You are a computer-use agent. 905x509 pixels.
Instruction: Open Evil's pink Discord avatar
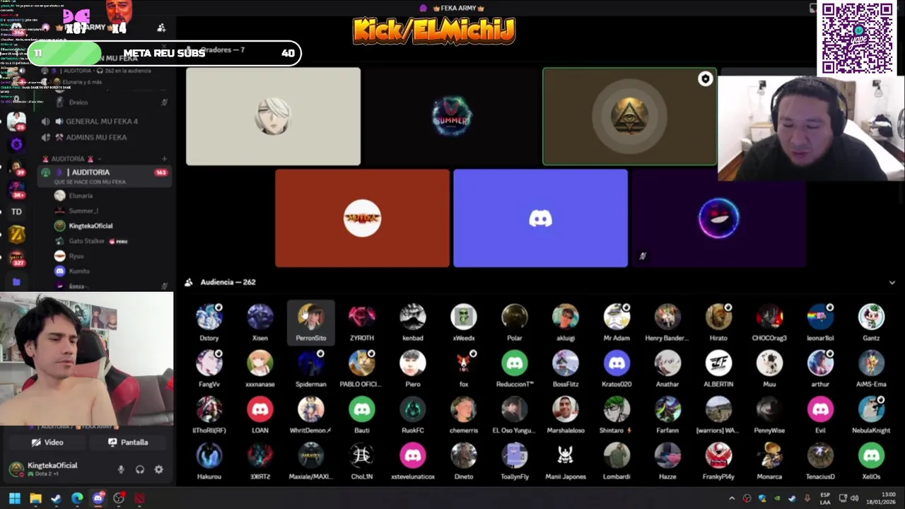click(820, 409)
